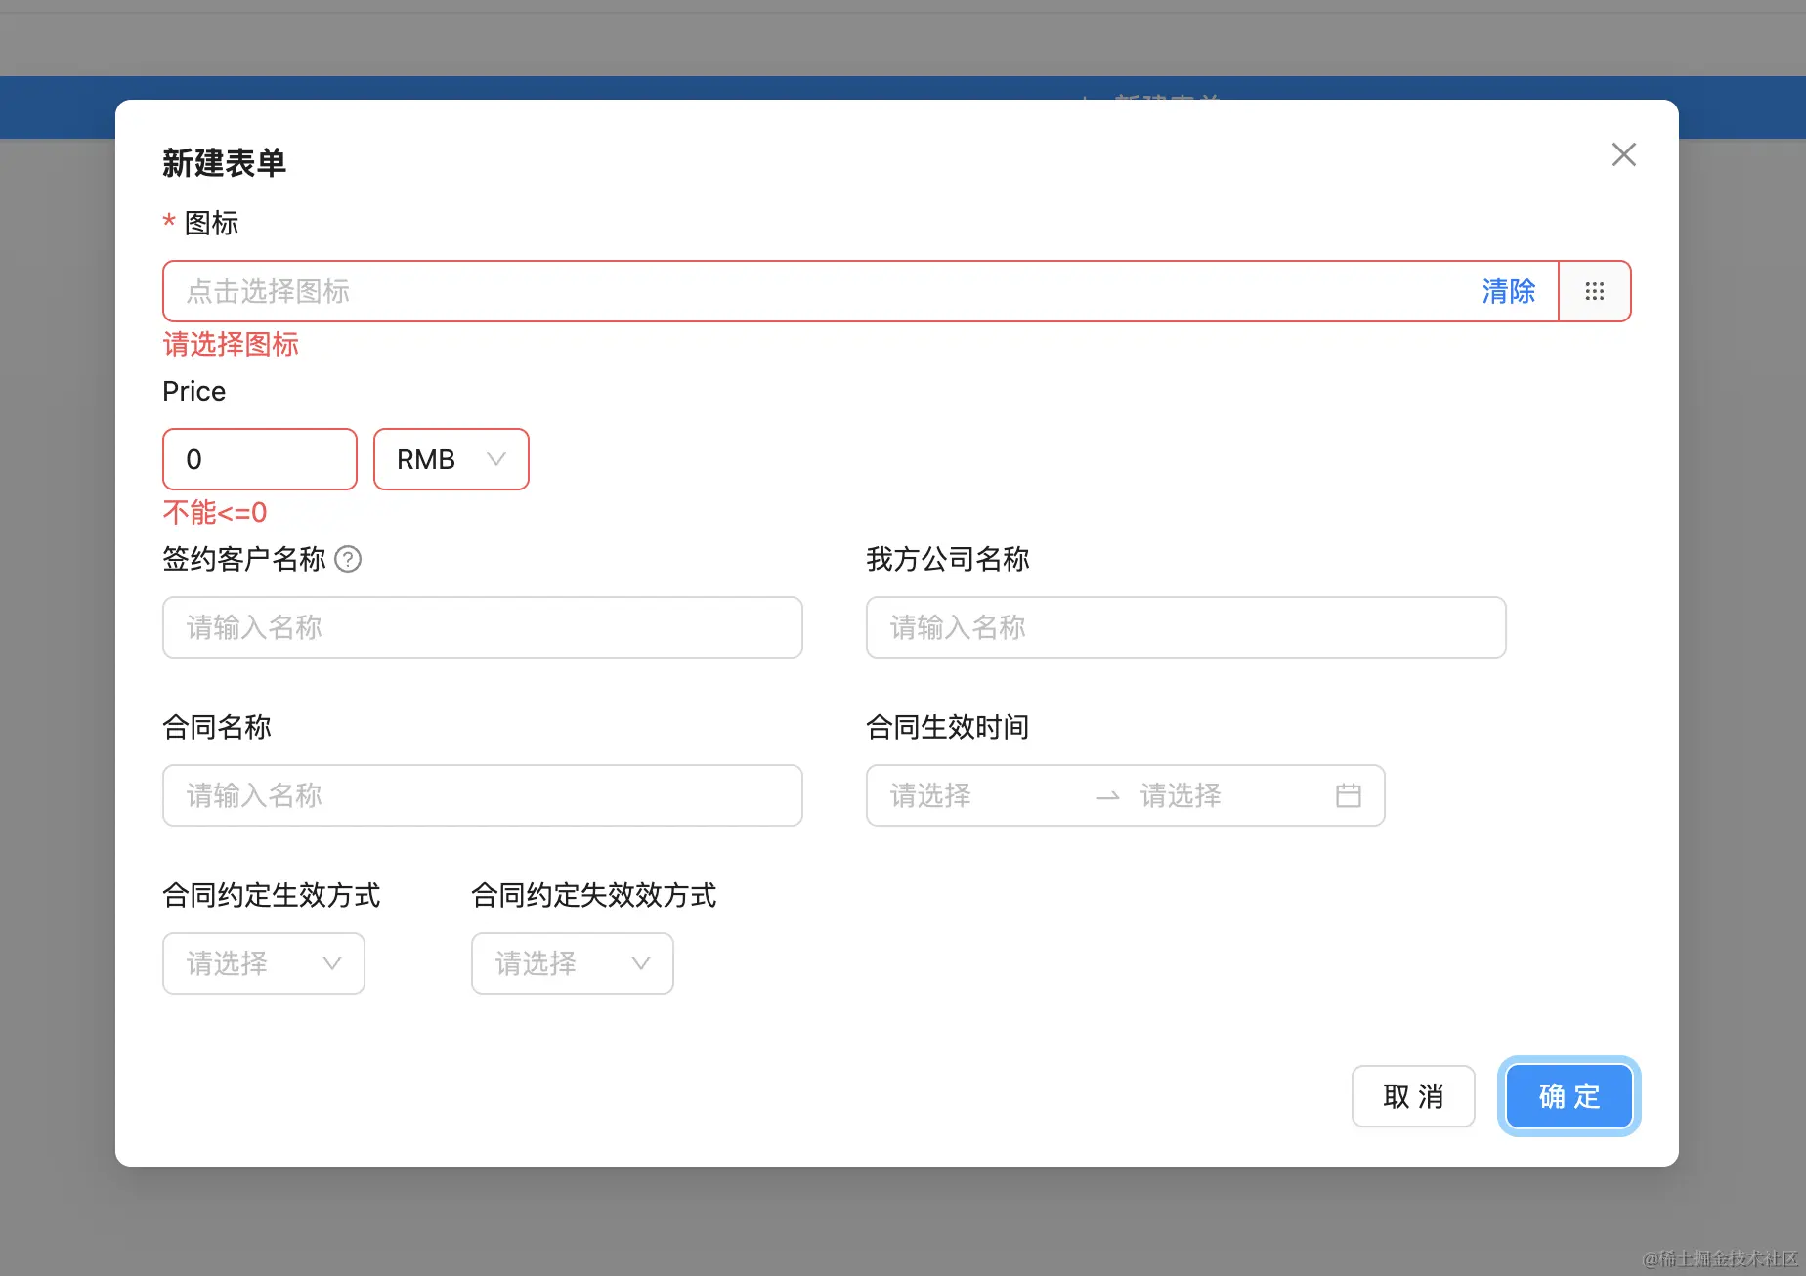Click help icon next to 签约客户名称

click(x=348, y=559)
